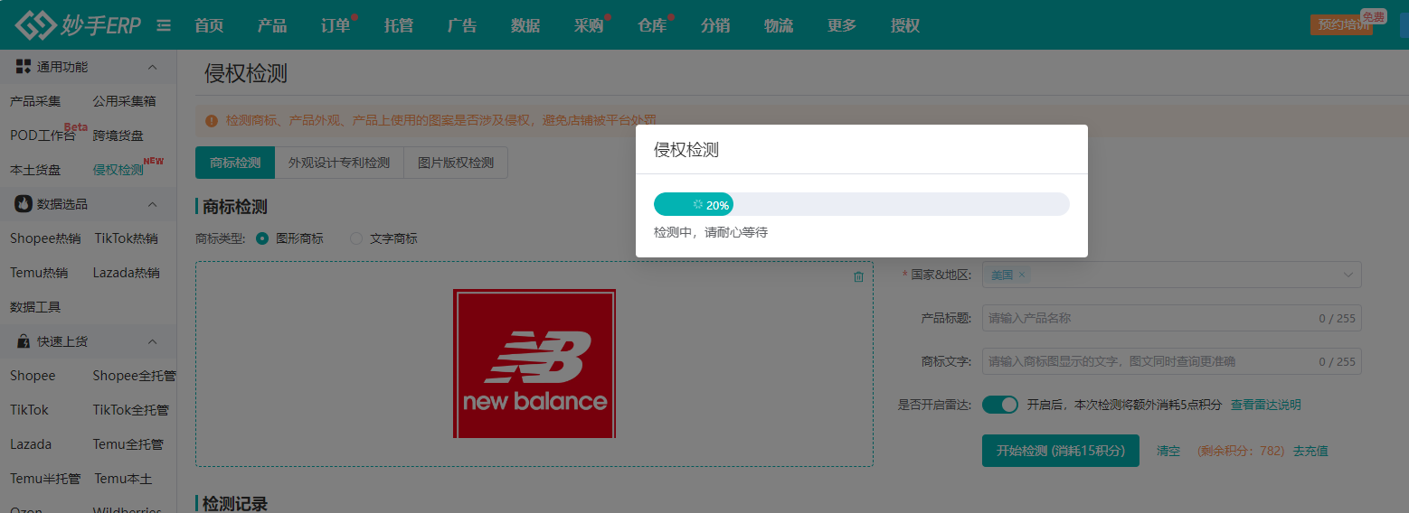Open the 国家&地区 dropdown
This screenshot has width=1409, height=513.
tap(1172, 275)
